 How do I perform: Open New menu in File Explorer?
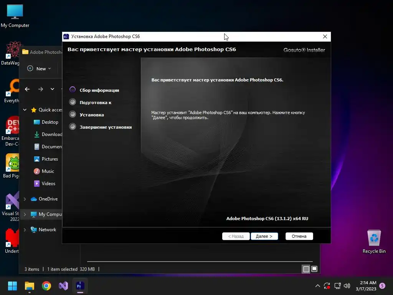click(x=39, y=68)
